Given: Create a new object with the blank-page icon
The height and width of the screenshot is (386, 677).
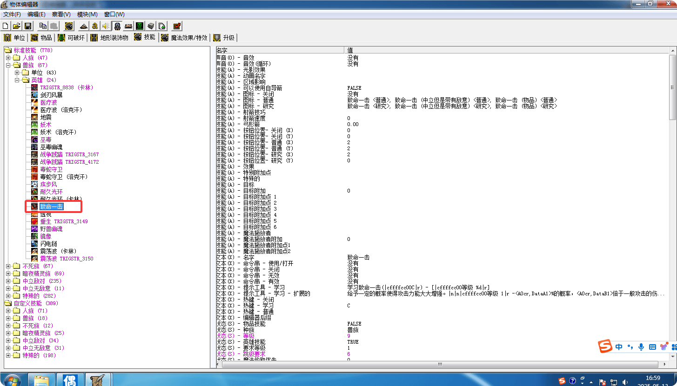Looking at the screenshot, I should click(5, 26).
